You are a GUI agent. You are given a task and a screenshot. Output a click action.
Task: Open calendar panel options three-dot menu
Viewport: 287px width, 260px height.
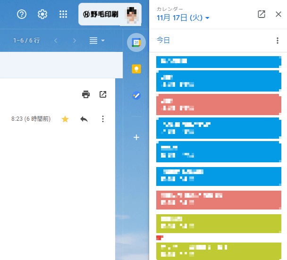(x=278, y=41)
